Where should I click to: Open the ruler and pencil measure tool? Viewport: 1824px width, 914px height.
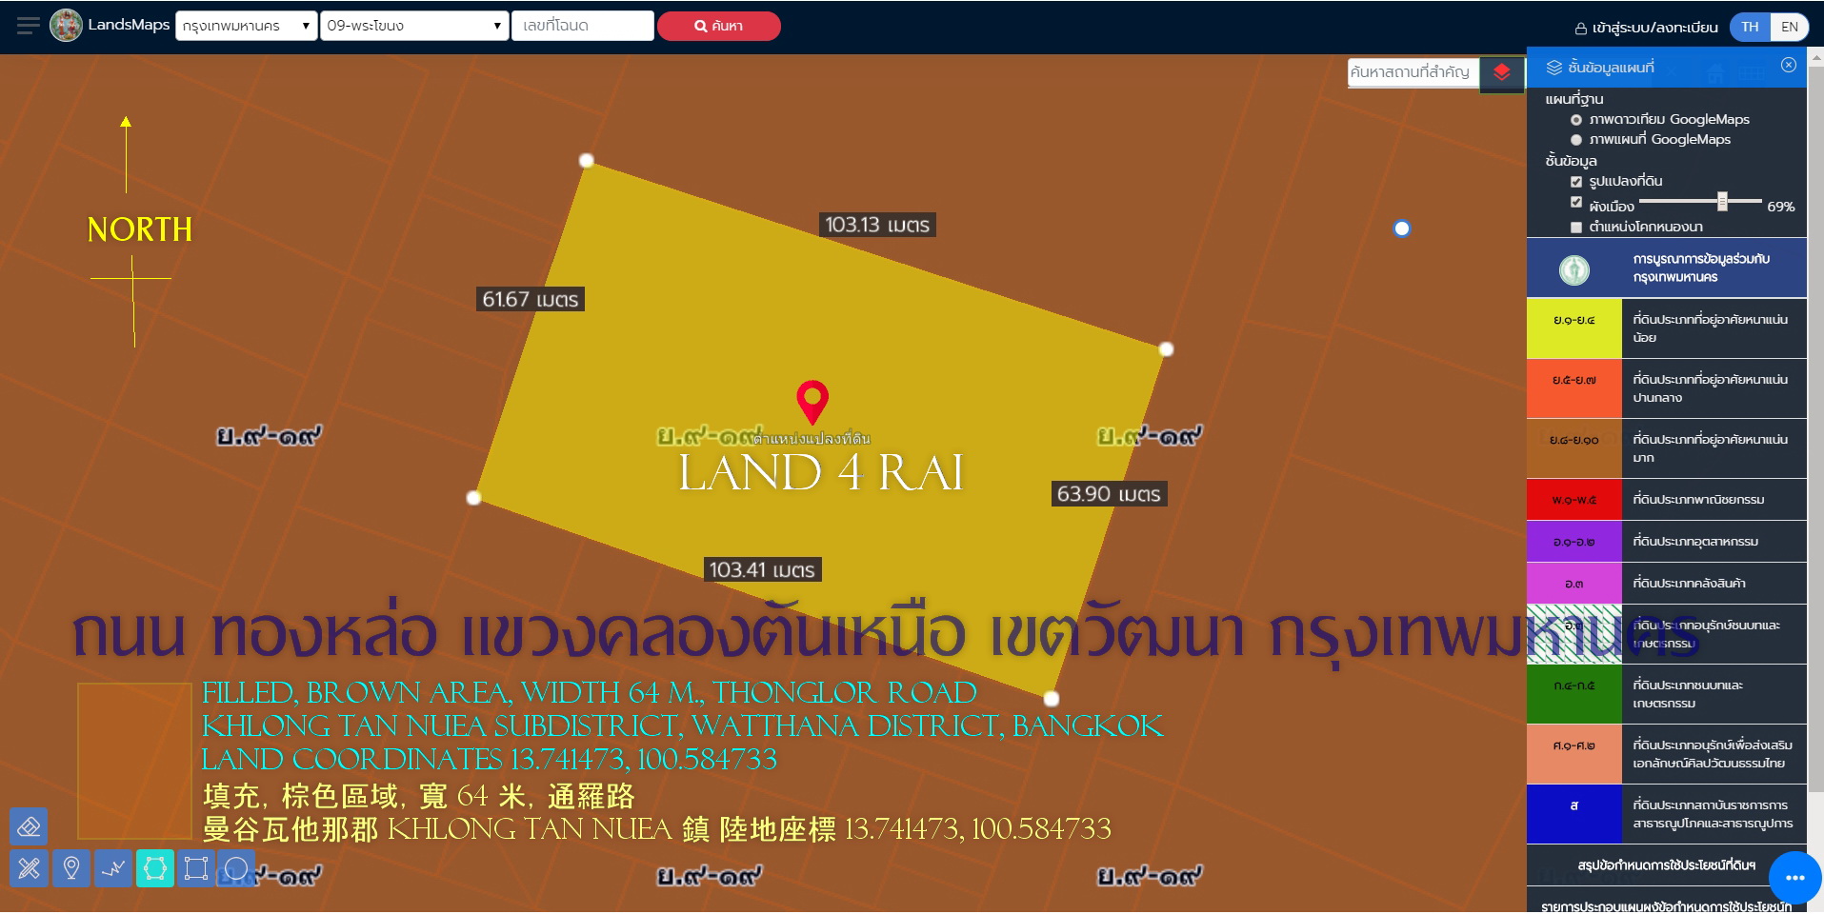pos(29,868)
